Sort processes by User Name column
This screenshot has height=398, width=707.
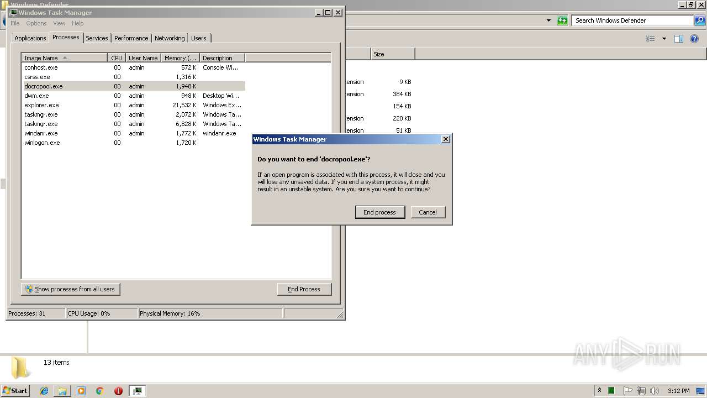click(143, 58)
